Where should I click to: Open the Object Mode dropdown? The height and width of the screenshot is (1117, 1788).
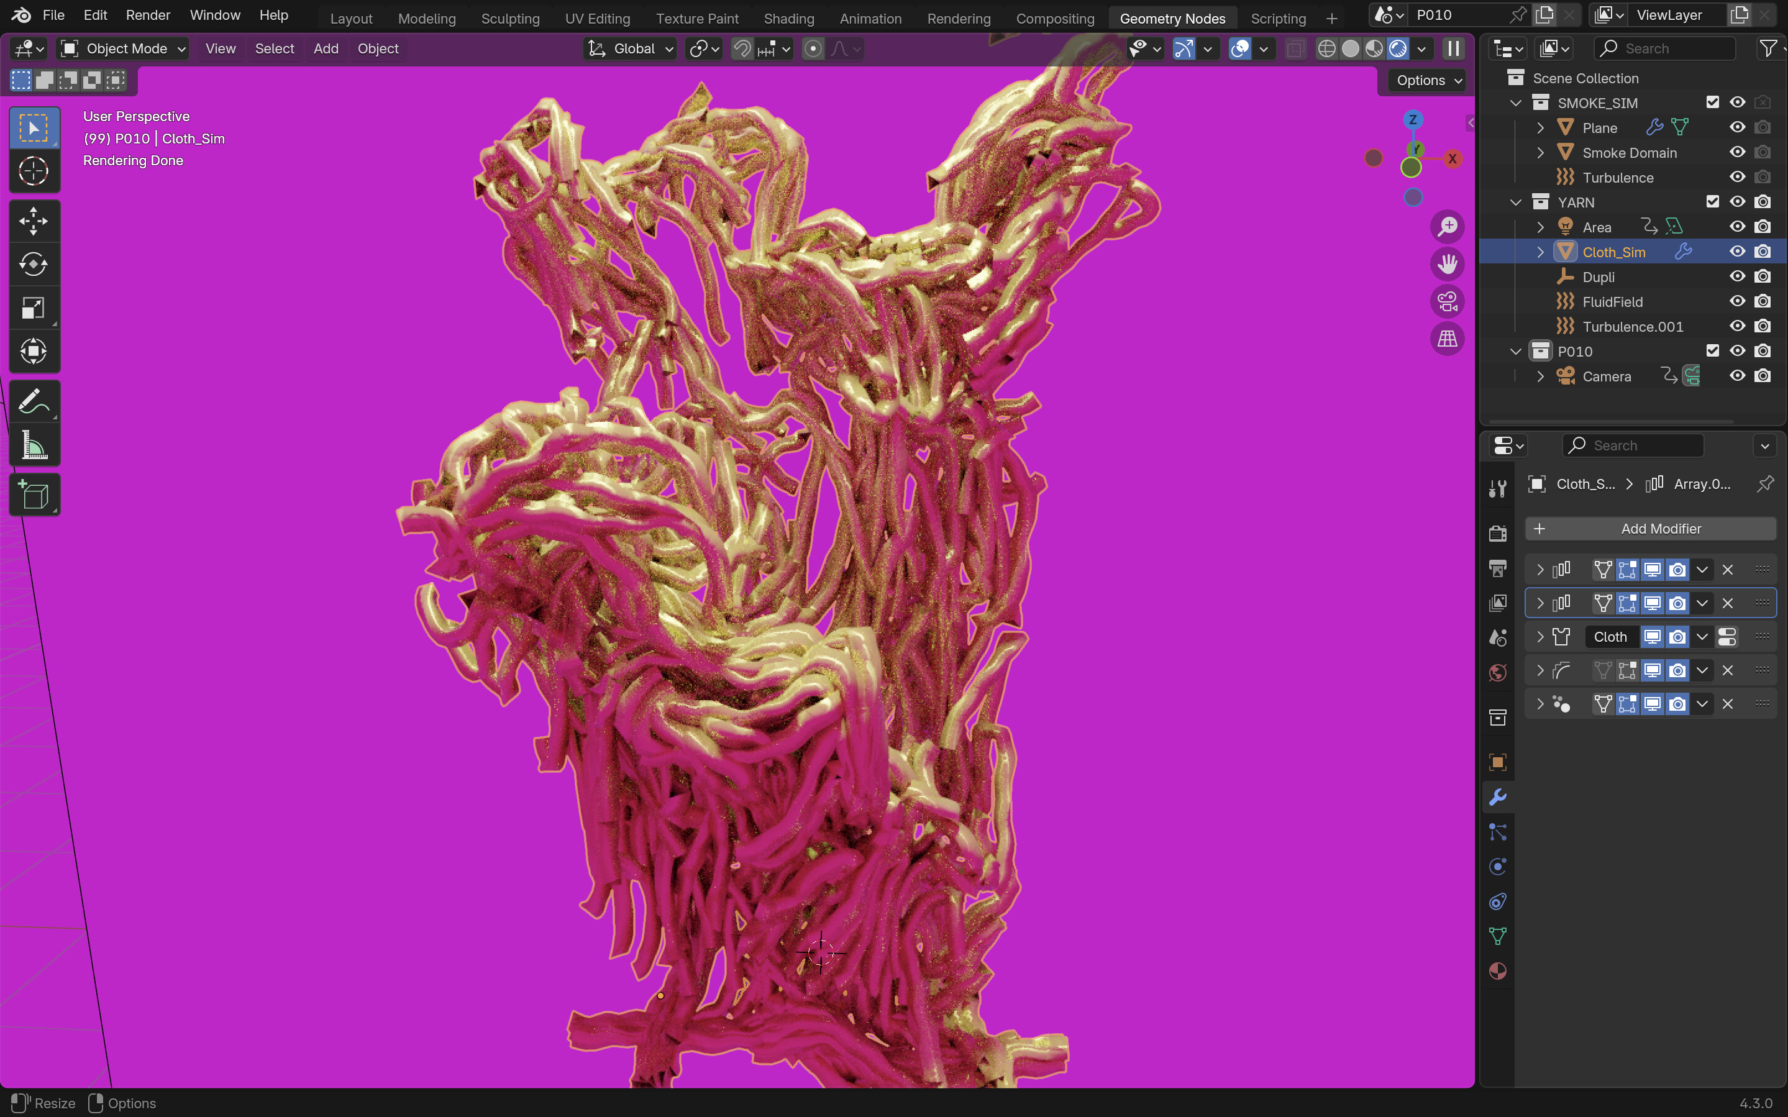click(122, 48)
